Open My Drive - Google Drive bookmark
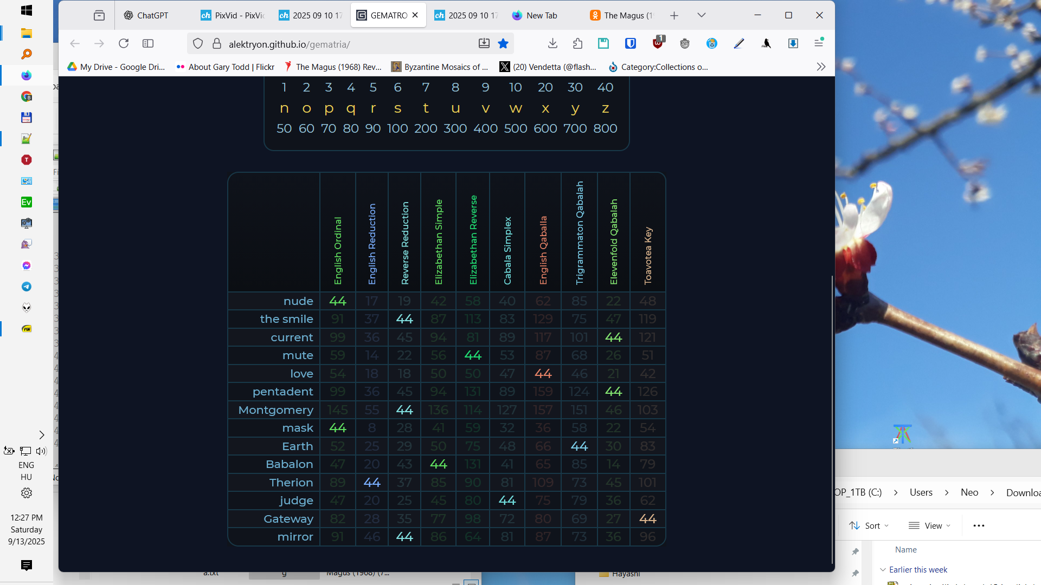1041x585 pixels. pos(116,67)
